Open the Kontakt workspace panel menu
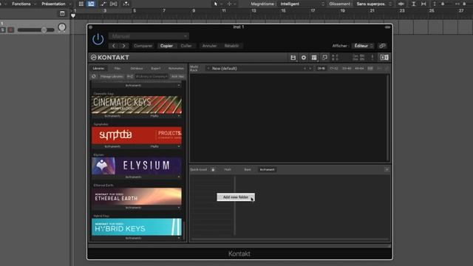The width and height of the screenshot is (473, 266). 314,58
